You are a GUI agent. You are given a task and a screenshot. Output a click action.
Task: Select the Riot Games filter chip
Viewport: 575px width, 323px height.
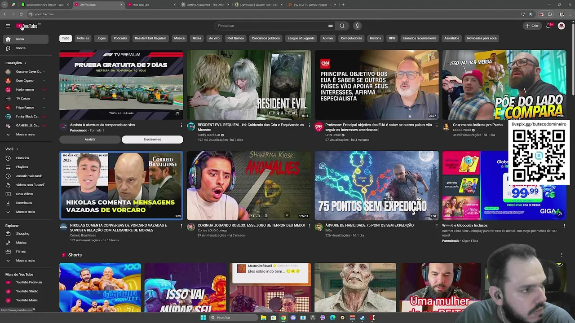pos(235,38)
